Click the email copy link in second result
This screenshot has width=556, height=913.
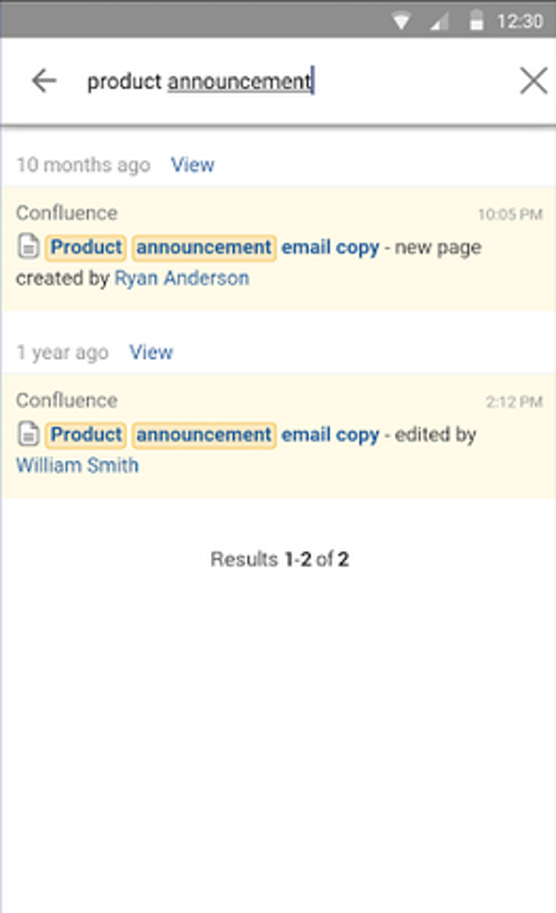pos(330,434)
